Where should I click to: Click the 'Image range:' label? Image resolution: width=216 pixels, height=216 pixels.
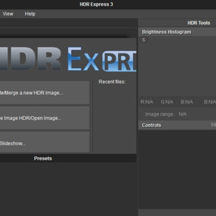pyautogui.click(x=160, y=114)
